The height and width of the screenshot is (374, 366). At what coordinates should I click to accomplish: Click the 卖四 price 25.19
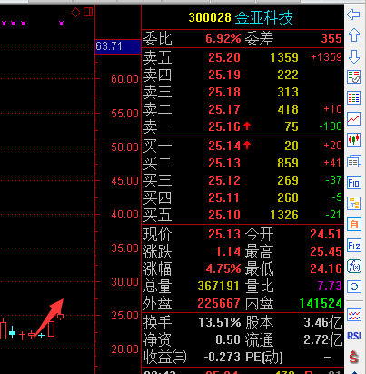coord(224,75)
